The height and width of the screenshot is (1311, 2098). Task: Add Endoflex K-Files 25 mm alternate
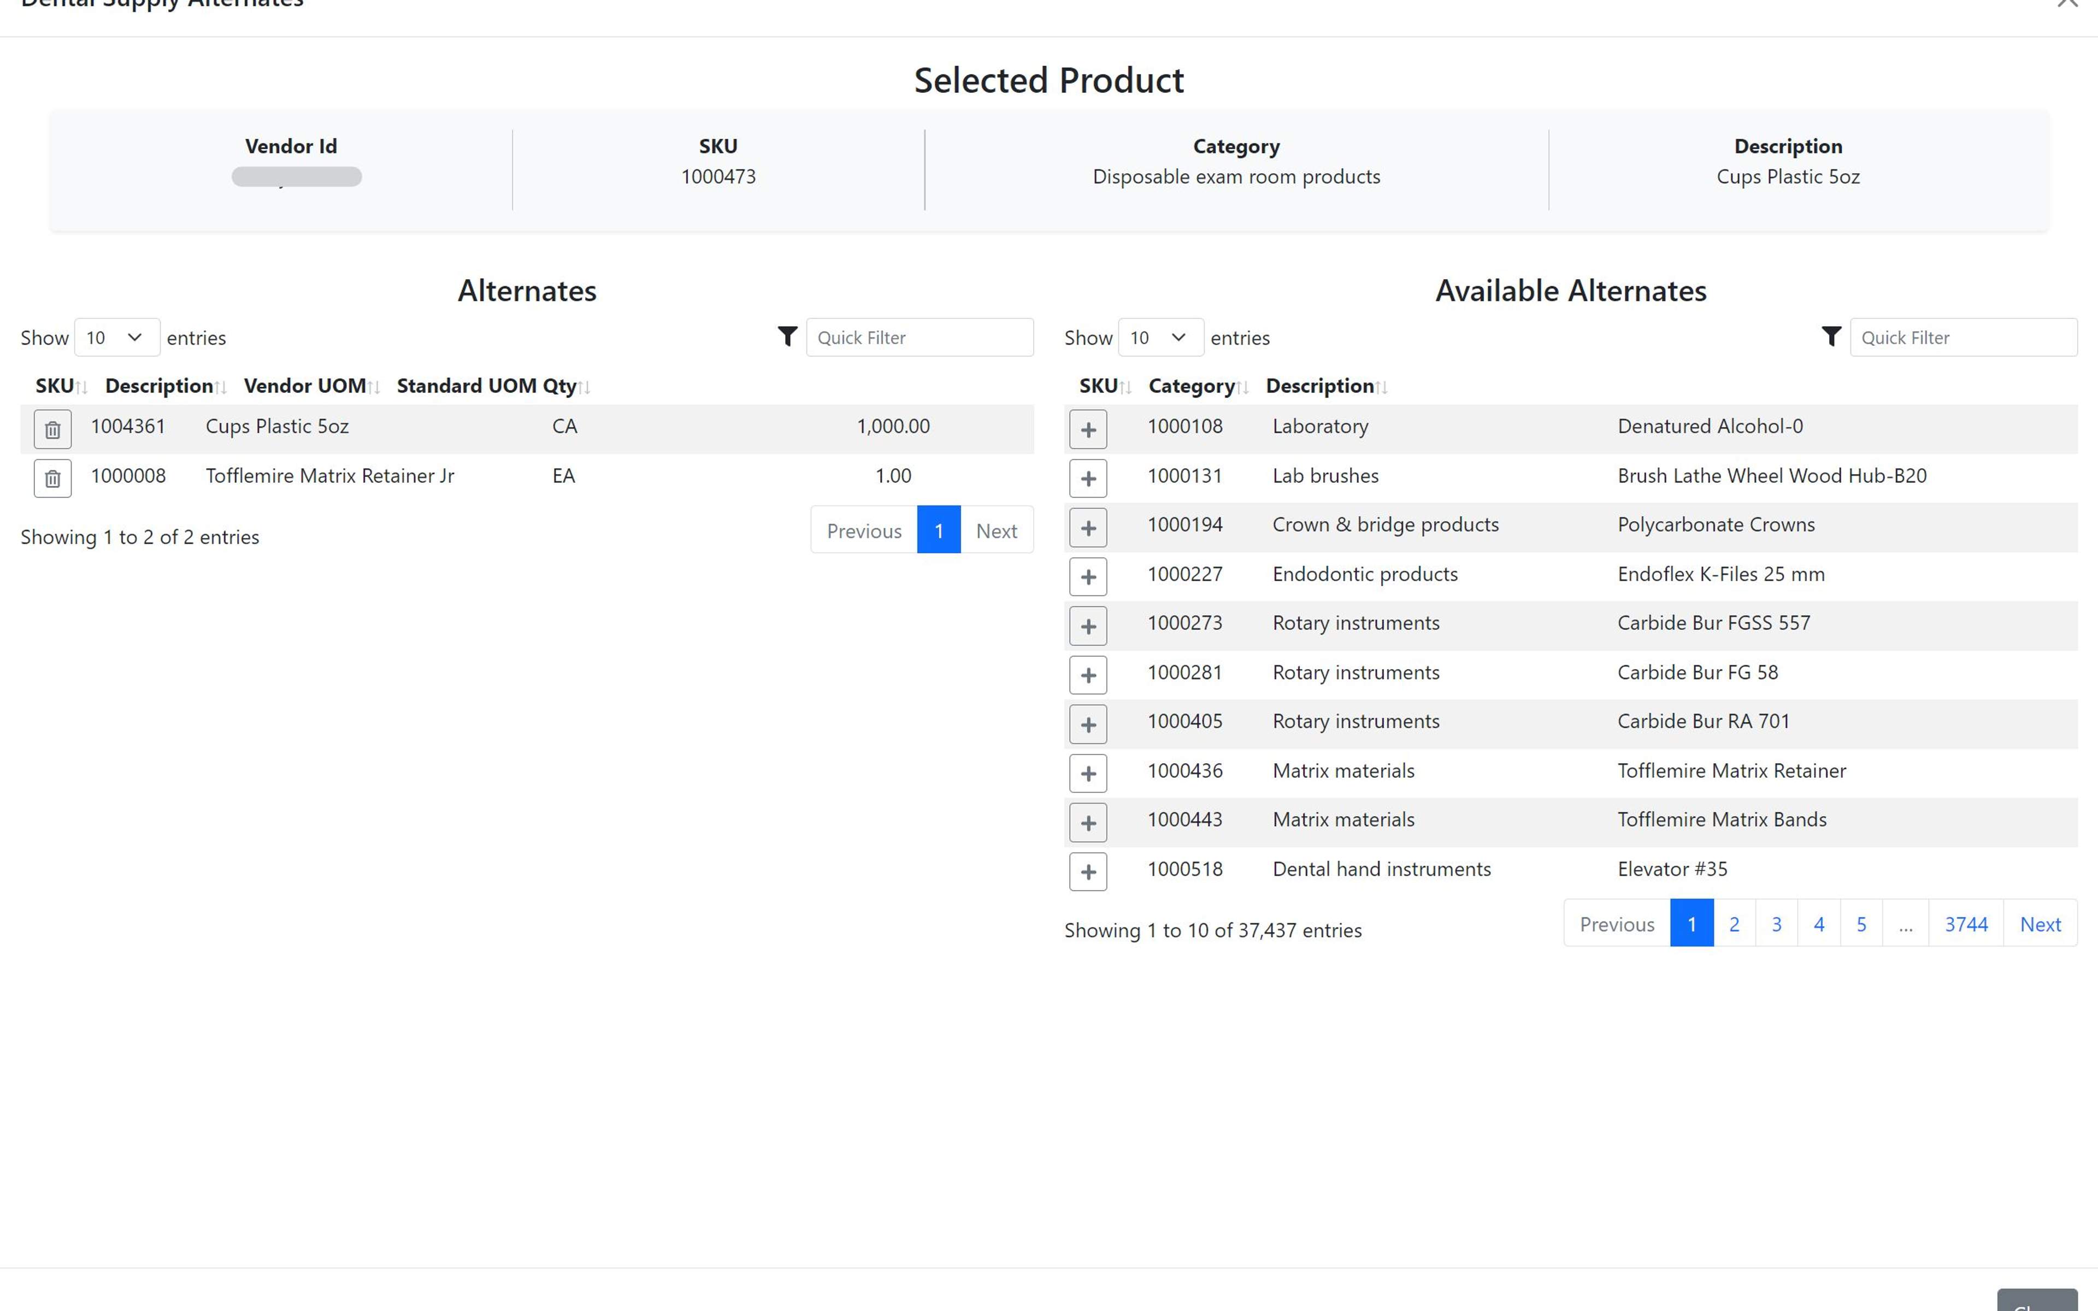tap(1088, 577)
